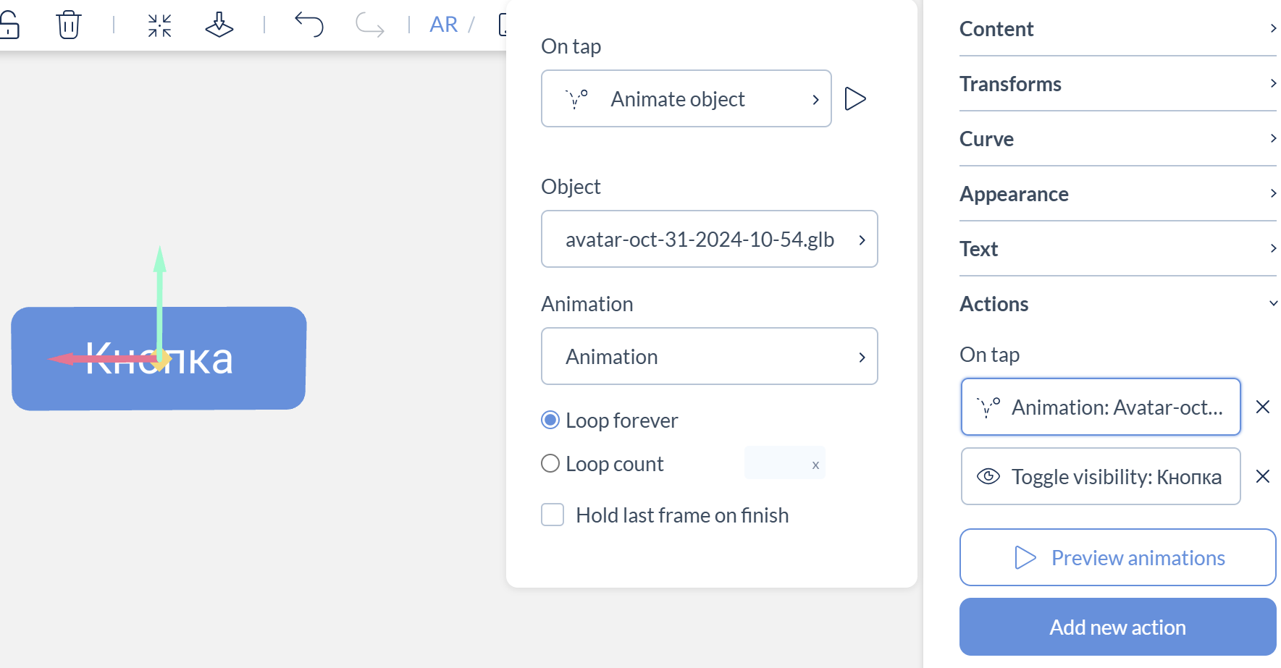
Task: Click the Preview animations button
Action: pos(1117,558)
